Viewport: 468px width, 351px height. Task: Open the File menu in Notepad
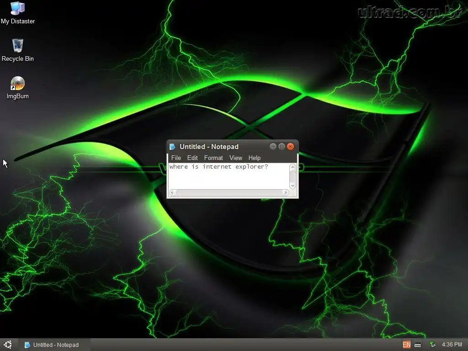[176, 158]
